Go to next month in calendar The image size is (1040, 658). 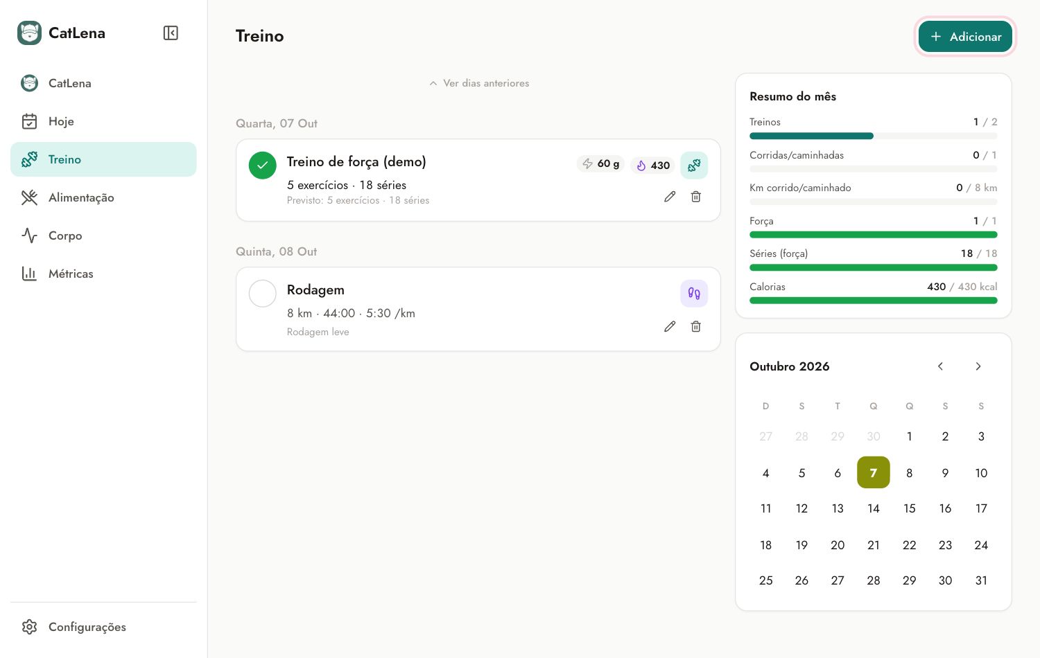(978, 366)
